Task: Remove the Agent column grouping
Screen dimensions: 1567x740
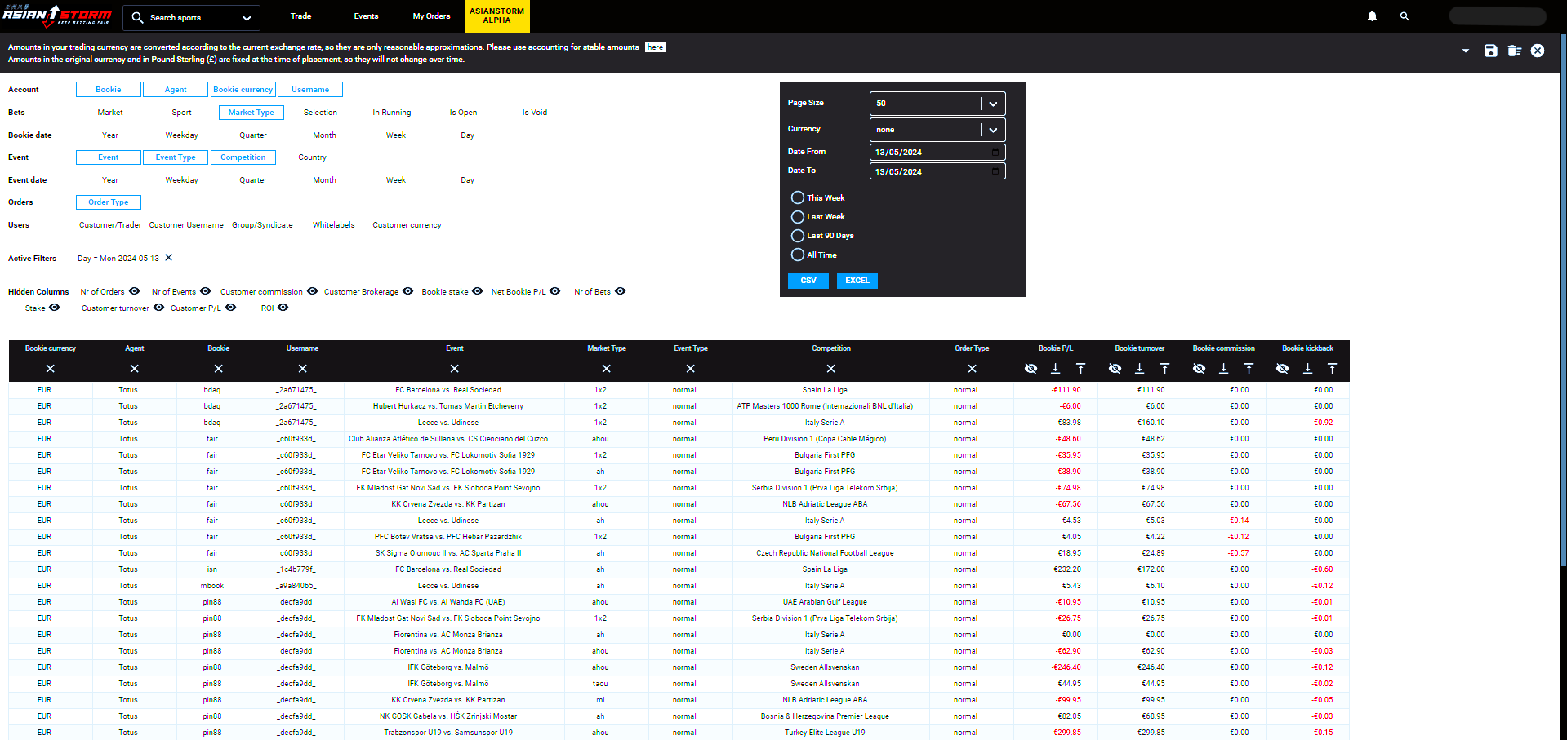Action: tap(135, 369)
